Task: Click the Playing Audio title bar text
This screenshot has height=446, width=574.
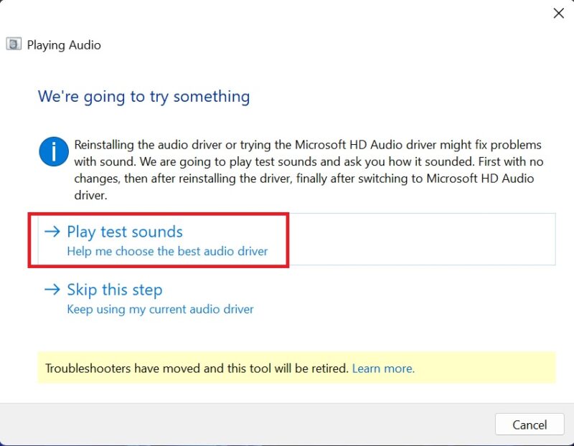Action: tap(65, 44)
